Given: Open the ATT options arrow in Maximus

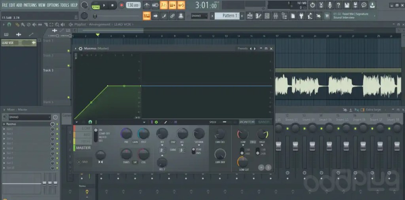Looking at the screenshot, I should 162,145.
